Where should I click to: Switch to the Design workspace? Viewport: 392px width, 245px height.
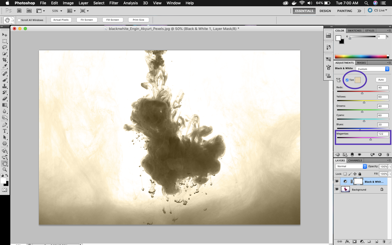coord(325,11)
